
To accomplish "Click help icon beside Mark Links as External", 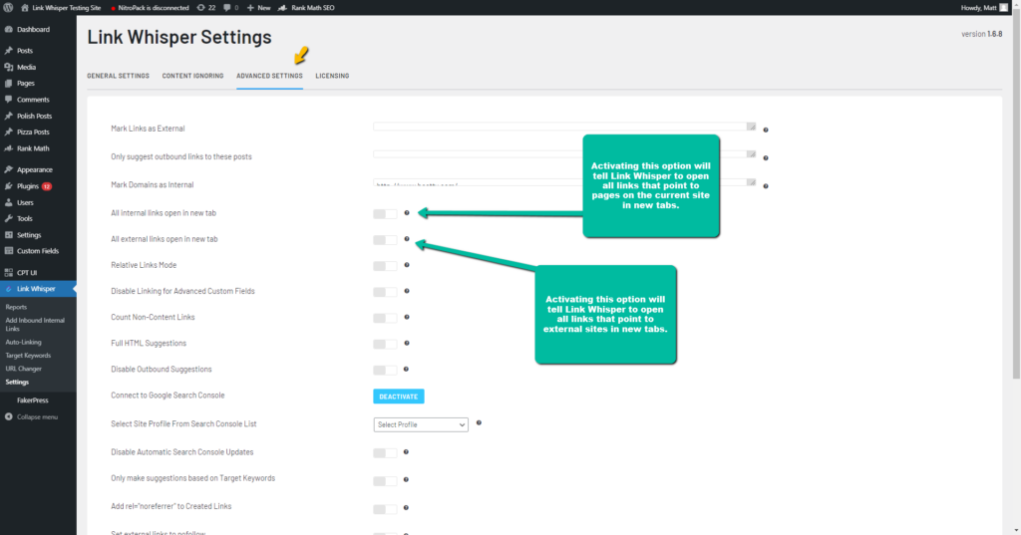I will [766, 130].
